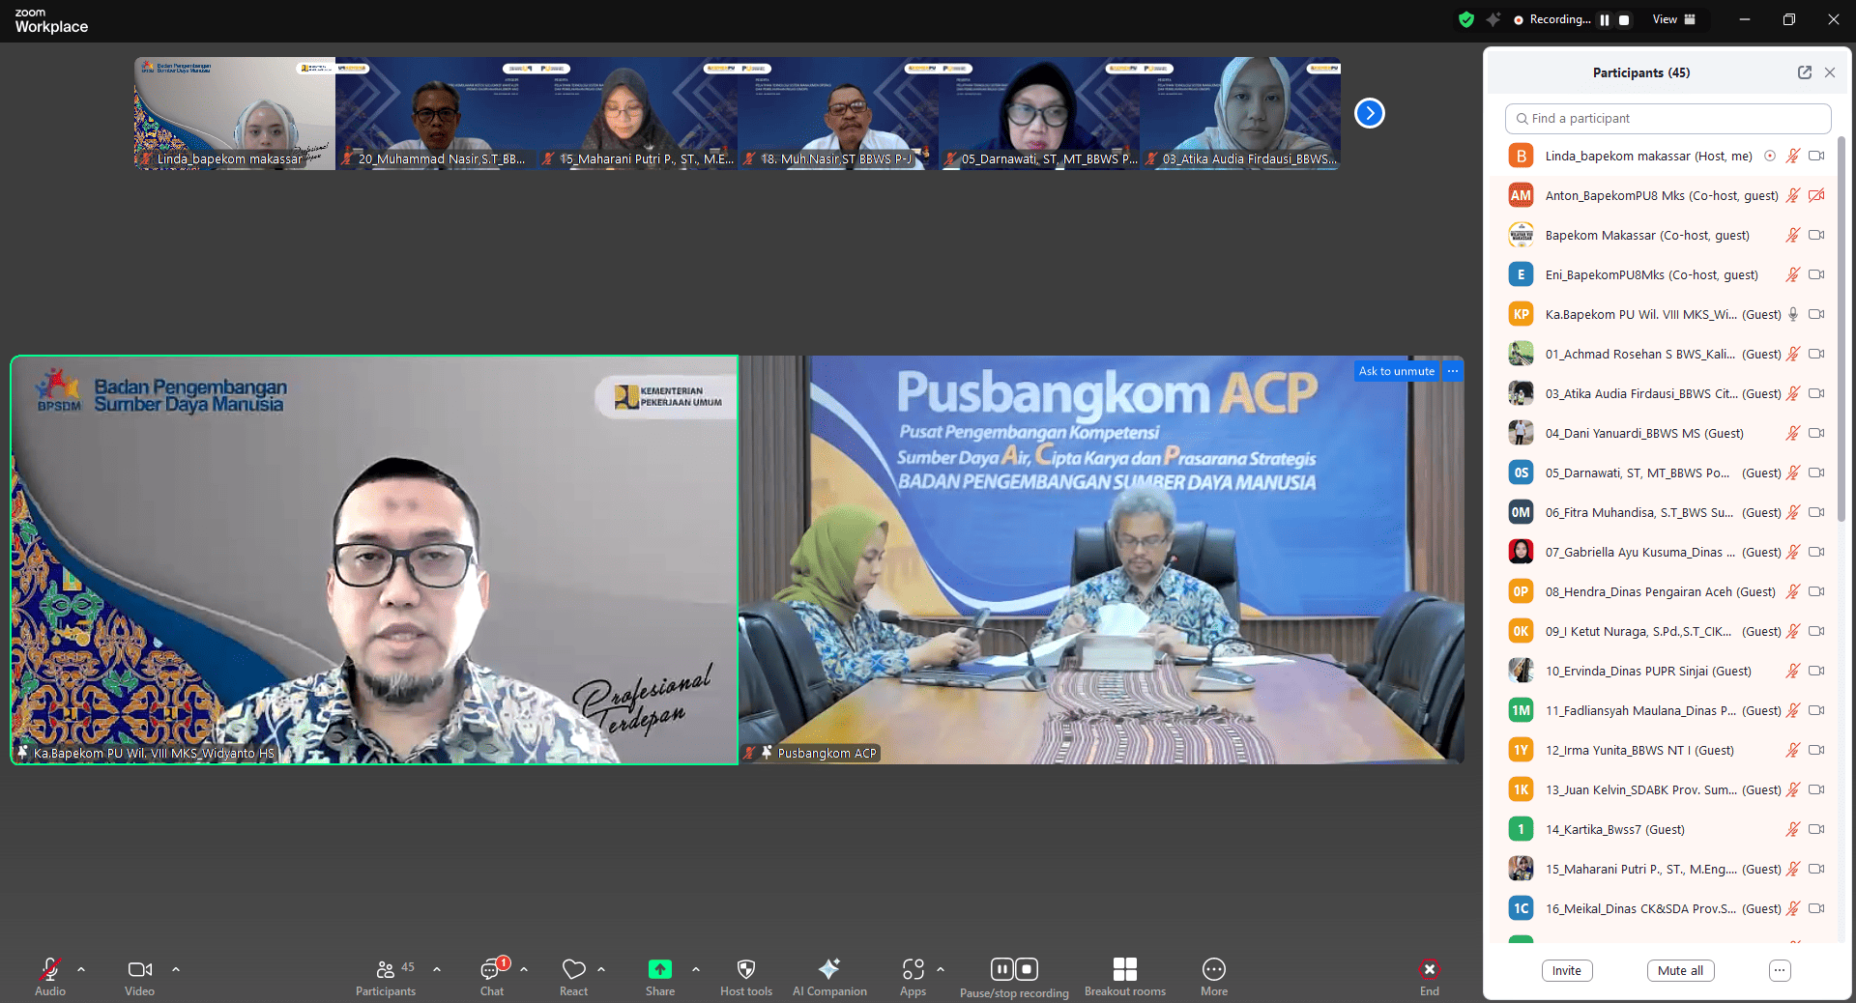
Task: Toggle mute icon for 01_Achmad Rosehan
Action: [x=1792, y=354]
